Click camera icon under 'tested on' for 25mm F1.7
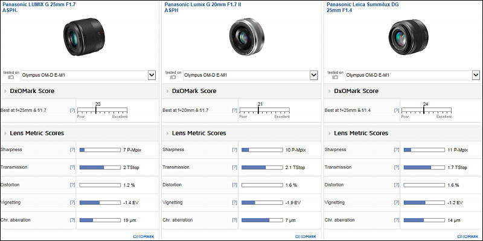 tap(11, 77)
